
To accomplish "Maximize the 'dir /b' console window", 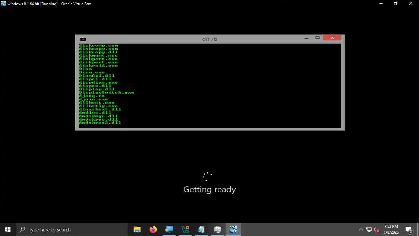I will point(318,38).
